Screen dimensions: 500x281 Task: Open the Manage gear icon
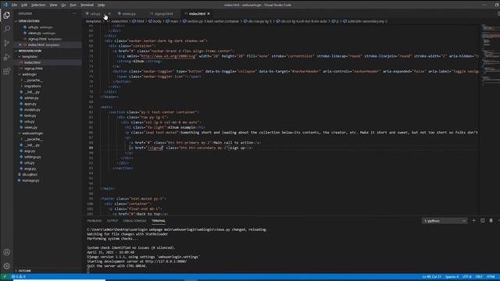point(7,265)
